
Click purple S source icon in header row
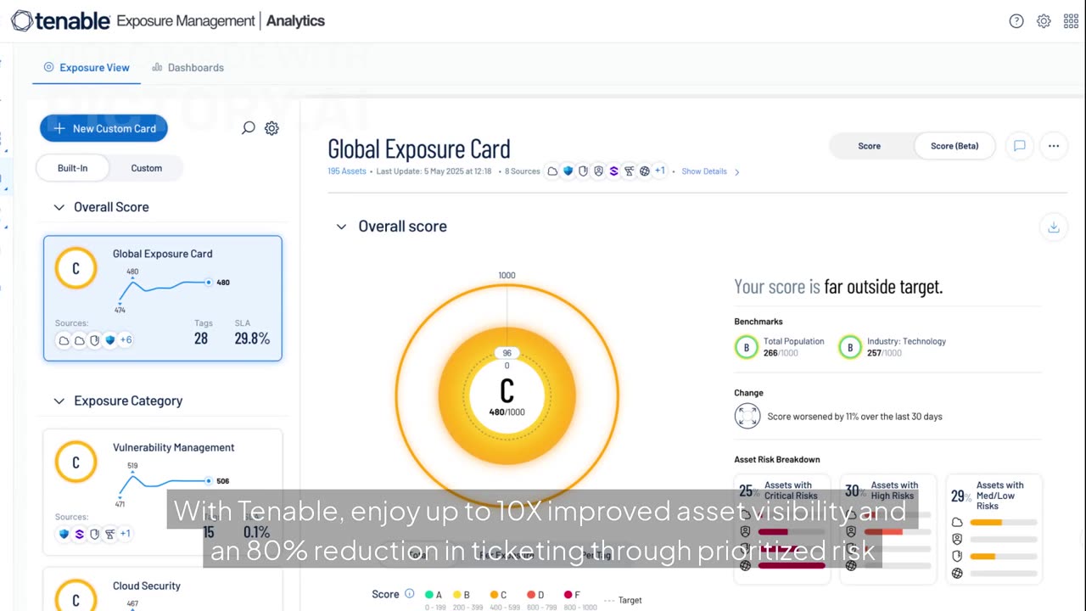click(x=613, y=171)
